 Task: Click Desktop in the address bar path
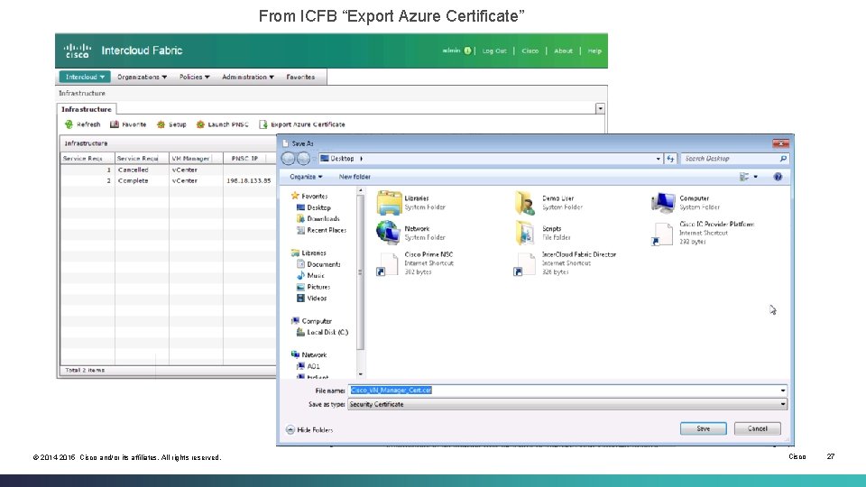pyautogui.click(x=342, y=159)
